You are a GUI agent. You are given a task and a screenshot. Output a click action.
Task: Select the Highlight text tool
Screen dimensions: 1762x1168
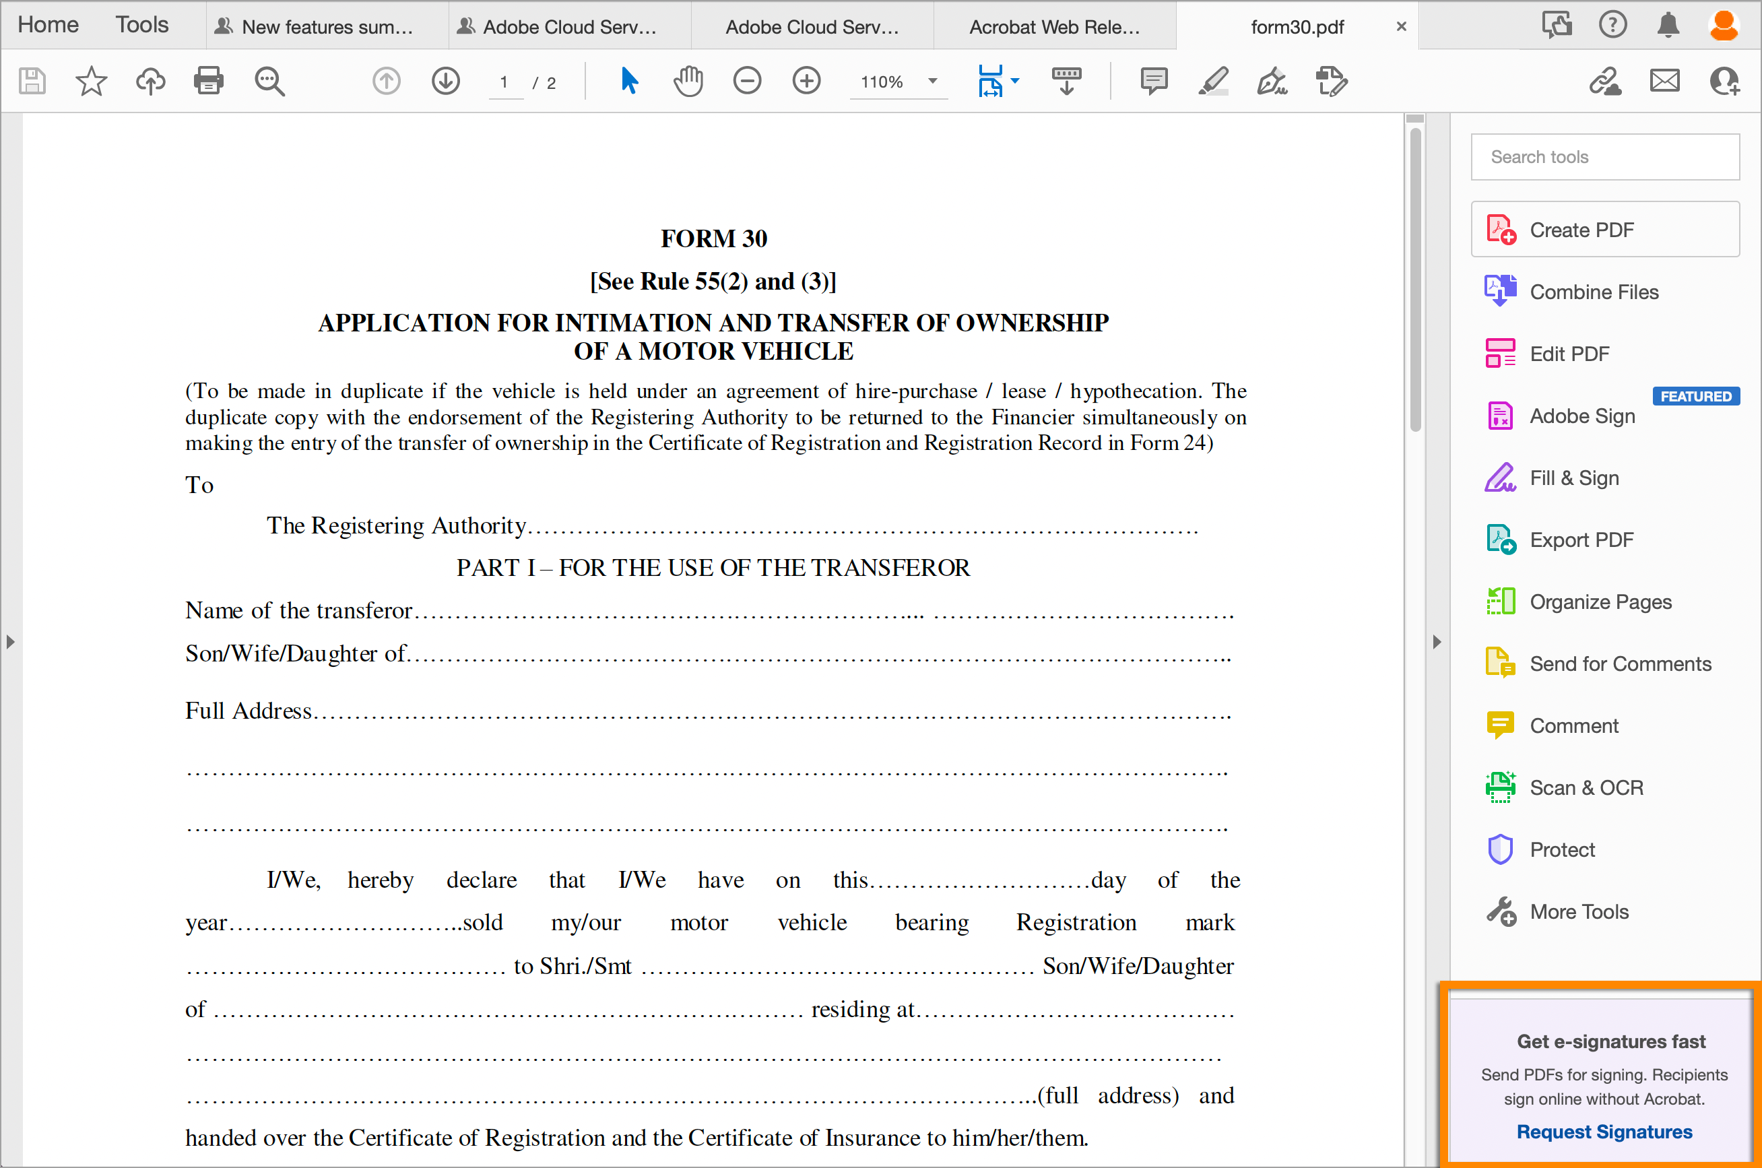(x=1212, y=82)
